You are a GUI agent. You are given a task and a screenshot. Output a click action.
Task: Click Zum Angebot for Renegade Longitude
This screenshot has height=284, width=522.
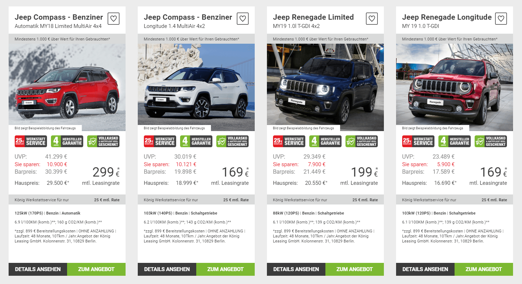pos(484,269)
